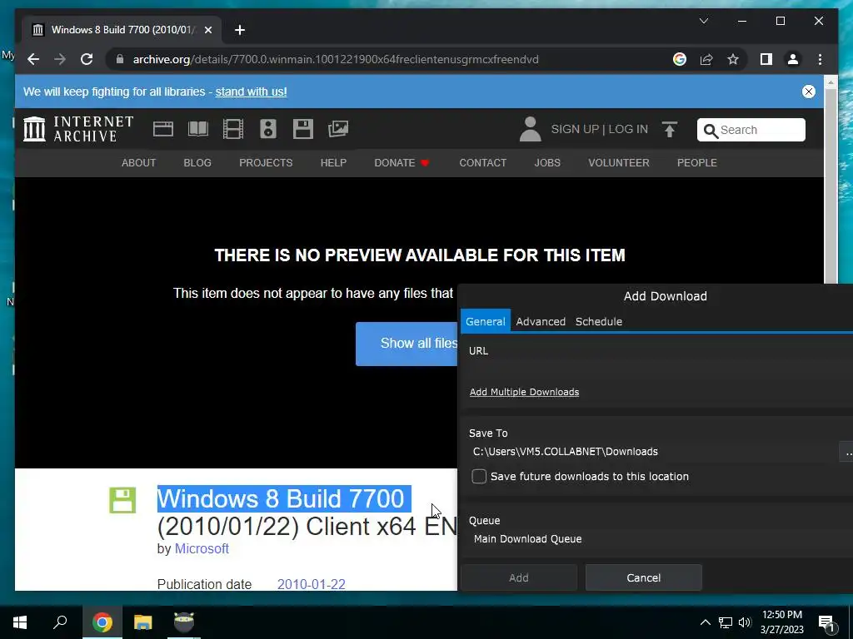Click the Chrome address bar URL
This screenshot has width=853, height=639.
point(336,59)
